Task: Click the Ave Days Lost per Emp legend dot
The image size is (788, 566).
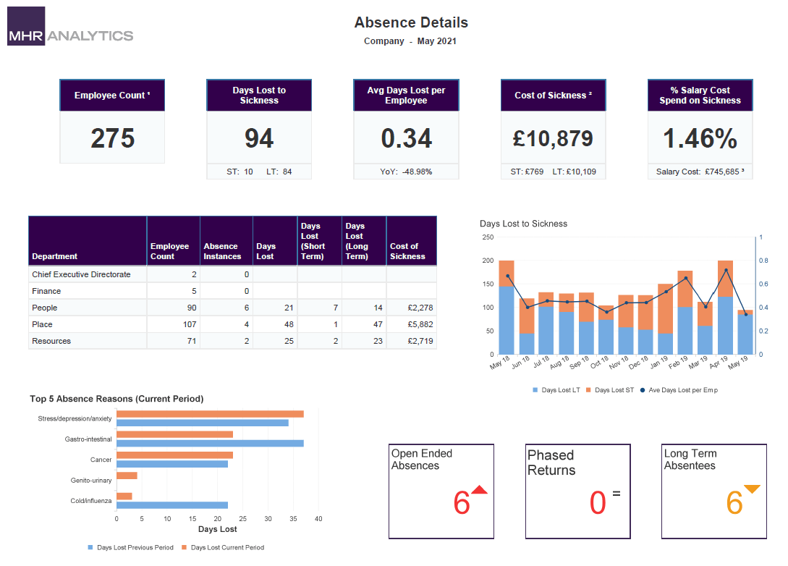Action: click(642, 390)
